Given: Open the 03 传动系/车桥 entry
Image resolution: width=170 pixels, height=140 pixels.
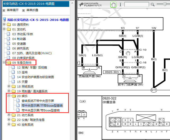Looking at the screenshot, I should 23,34.
